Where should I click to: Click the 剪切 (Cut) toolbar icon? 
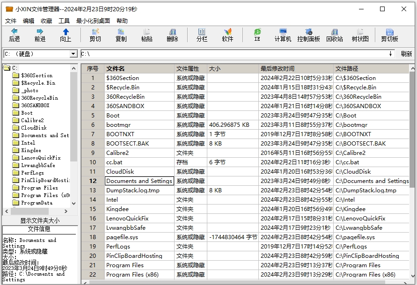click(x=95, y=35)
